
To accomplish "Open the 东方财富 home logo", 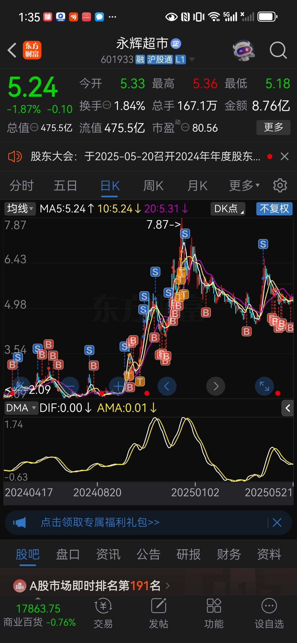I will tap(32, 50).
